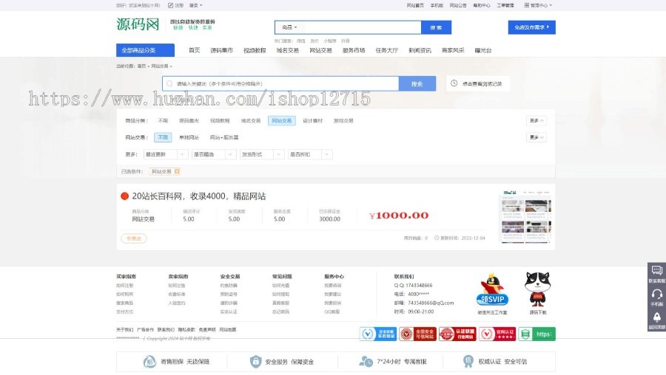Viewport: 666px width, 375px height.
Task: Click the 返回顶部 rocket icon
Action: point(656,317)
